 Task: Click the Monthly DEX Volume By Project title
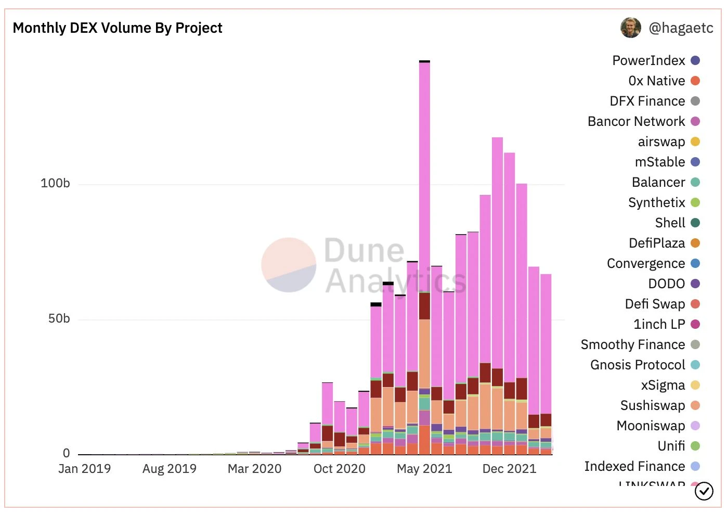click(x=118, y=28)
